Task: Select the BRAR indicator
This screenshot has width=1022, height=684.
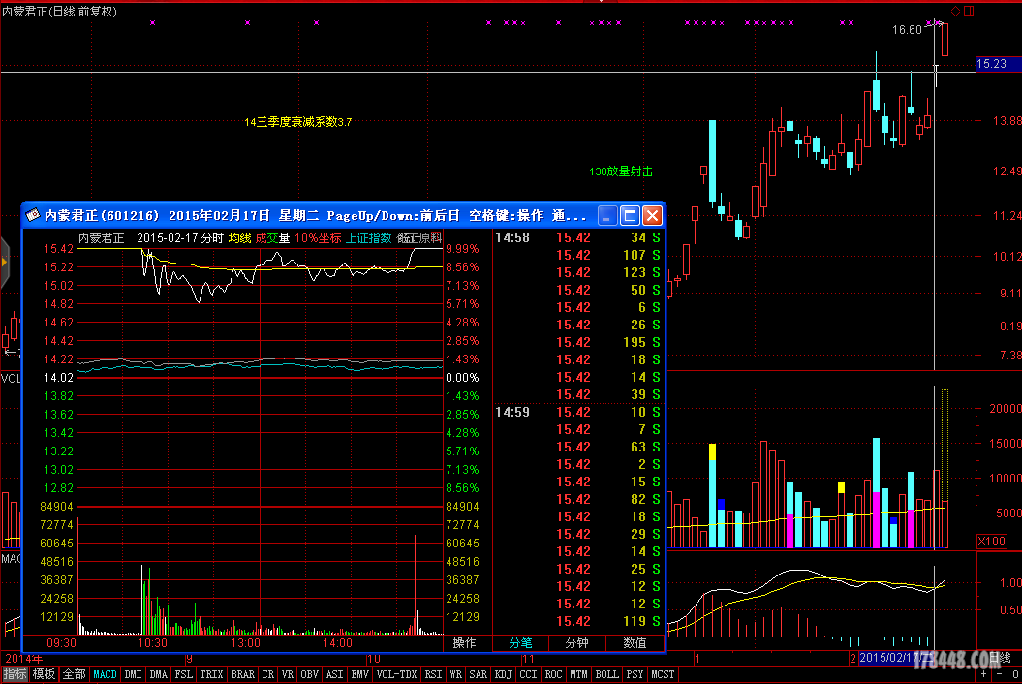Action: coord(242,675)
